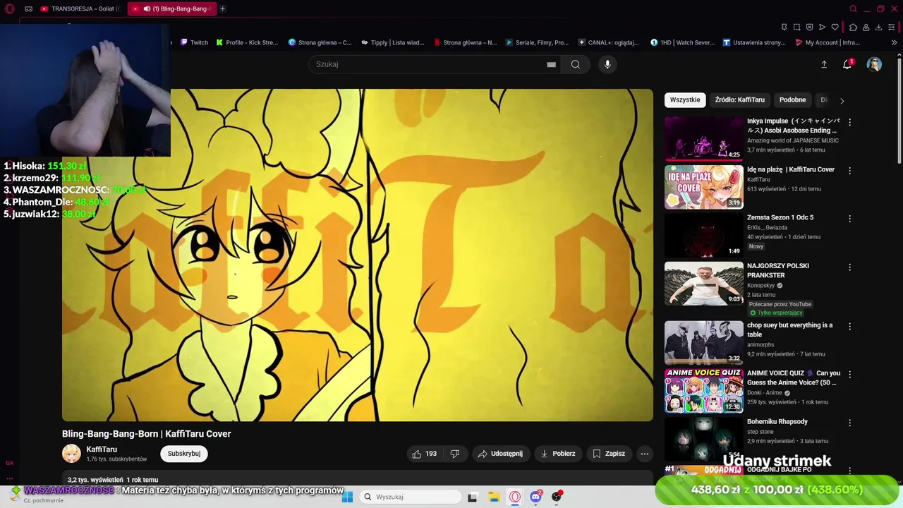Show more bookmarks with double chevron
The width and height of the screenshot is (903, 508).
tap(895, 42)
